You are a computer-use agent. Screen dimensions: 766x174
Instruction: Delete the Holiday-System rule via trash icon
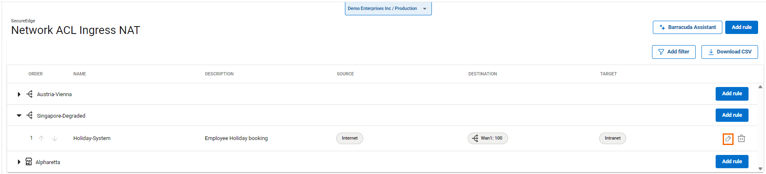pyautogui.click(x=741, y=139)
